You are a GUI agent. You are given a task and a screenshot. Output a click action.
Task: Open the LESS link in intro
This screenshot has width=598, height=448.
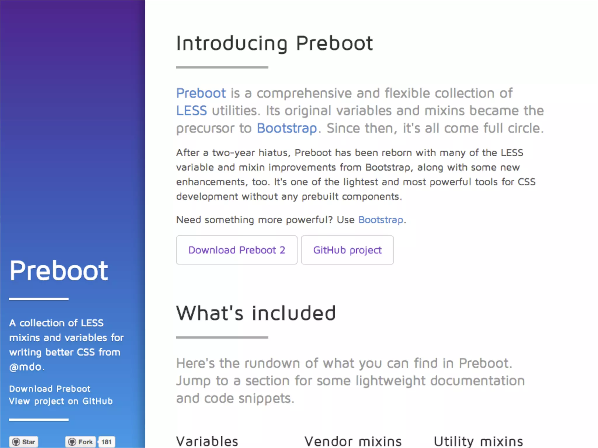click(192, 111)
